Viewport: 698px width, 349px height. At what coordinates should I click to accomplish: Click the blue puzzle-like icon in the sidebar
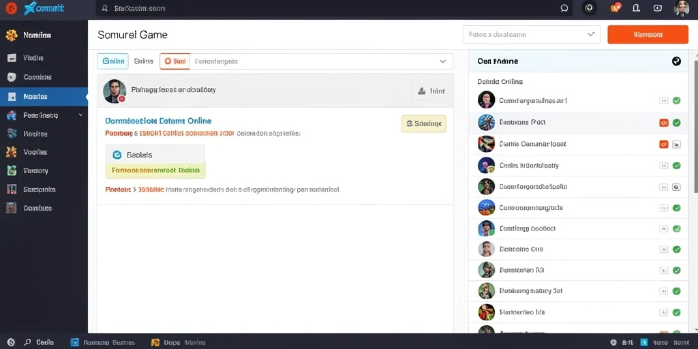[x=12, y=115]
